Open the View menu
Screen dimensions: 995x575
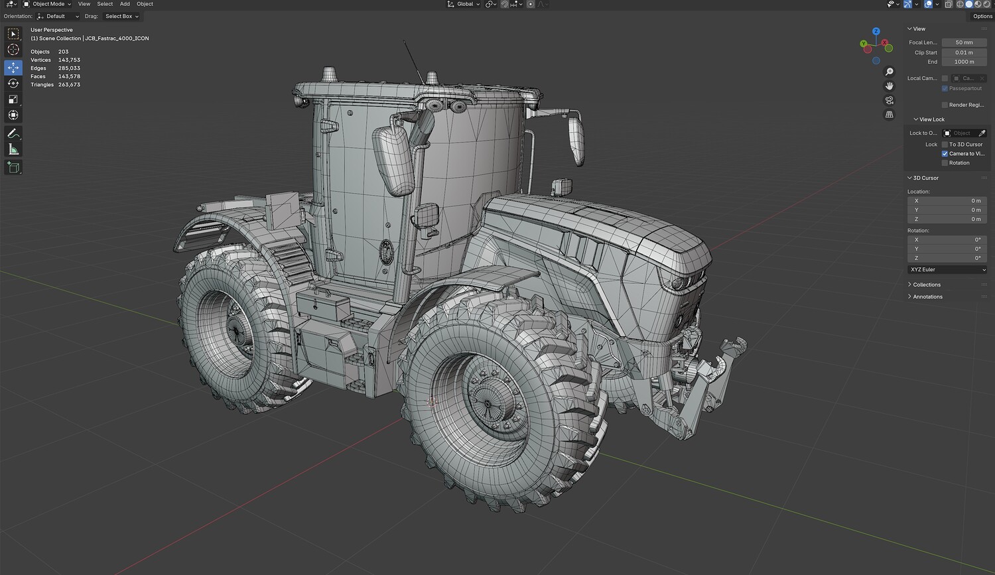[x=84, y=4]
